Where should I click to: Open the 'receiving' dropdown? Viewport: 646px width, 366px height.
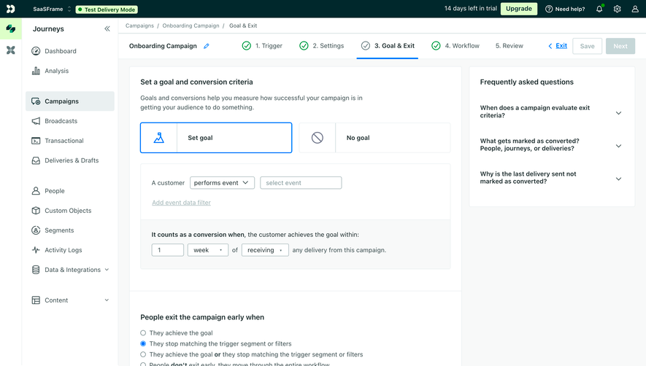[x=265, y=250]
